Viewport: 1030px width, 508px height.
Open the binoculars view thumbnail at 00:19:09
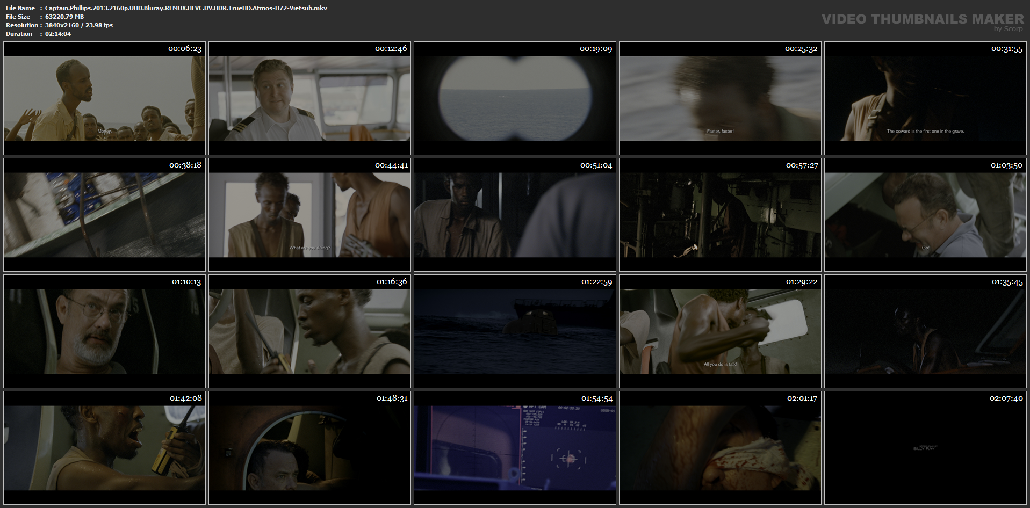point(515,98)
